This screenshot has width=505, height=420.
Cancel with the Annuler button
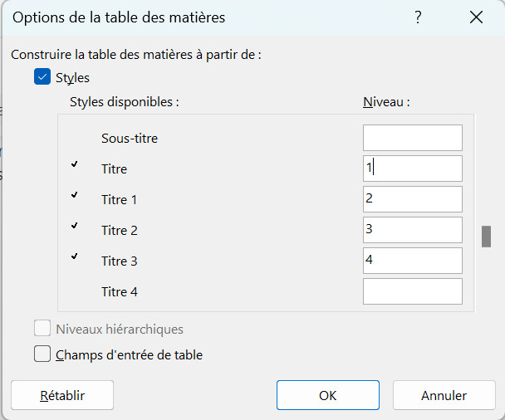tap(444, 396)
